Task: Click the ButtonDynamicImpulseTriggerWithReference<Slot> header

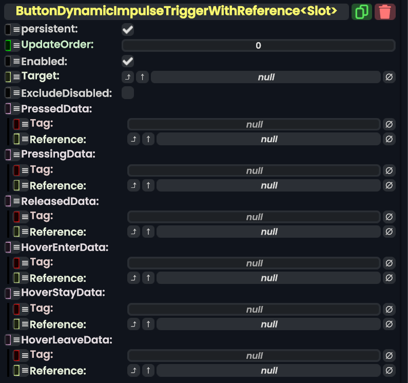Action: 177,11
